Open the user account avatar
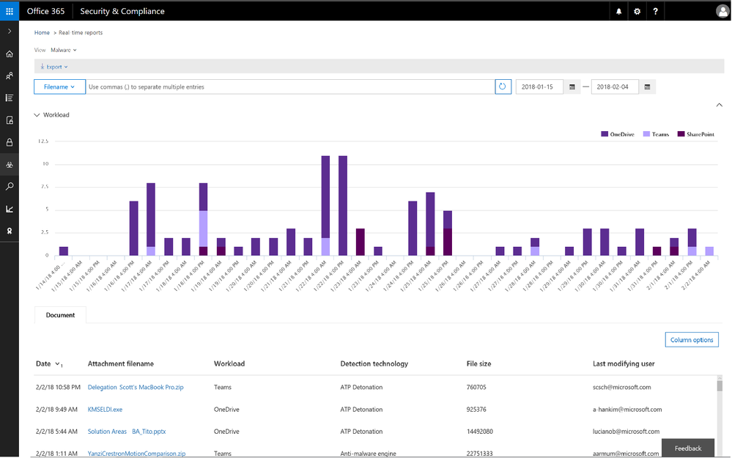 [722, 11]
